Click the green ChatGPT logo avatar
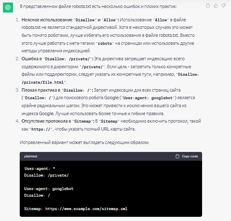The width and height of the screenshot is (231, 221). pyautogui.click(x=8, y=8)
